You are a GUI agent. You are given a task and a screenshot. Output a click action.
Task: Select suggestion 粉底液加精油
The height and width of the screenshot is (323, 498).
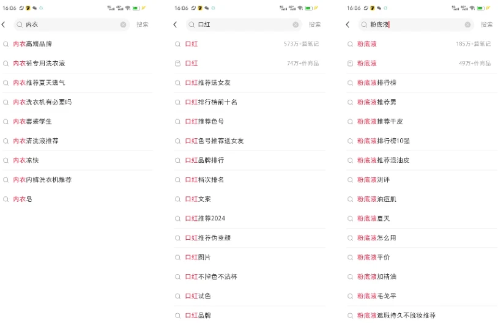pos(377,277)
